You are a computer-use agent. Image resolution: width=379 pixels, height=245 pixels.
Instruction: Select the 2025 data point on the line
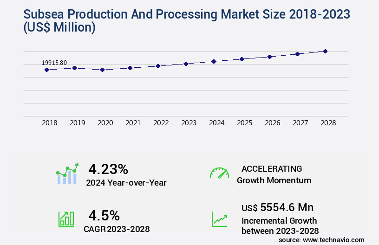point(242,59)
